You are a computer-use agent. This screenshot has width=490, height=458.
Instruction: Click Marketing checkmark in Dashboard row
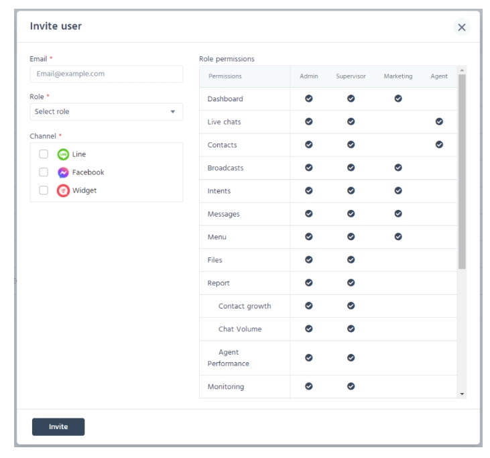[x=398, y=99]
